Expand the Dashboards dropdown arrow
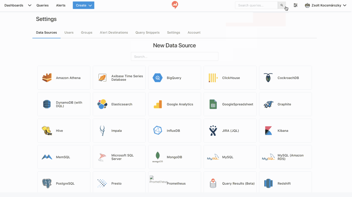The width and height of the screenshot is (352, 197). [30, 5]
